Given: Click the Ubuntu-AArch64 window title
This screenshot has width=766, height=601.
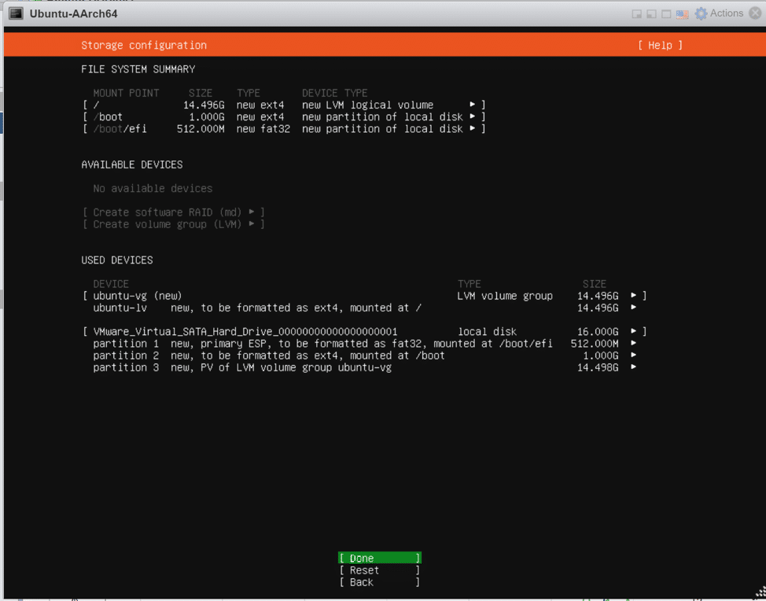Looking at the screenshot, I should coord(74,13).
